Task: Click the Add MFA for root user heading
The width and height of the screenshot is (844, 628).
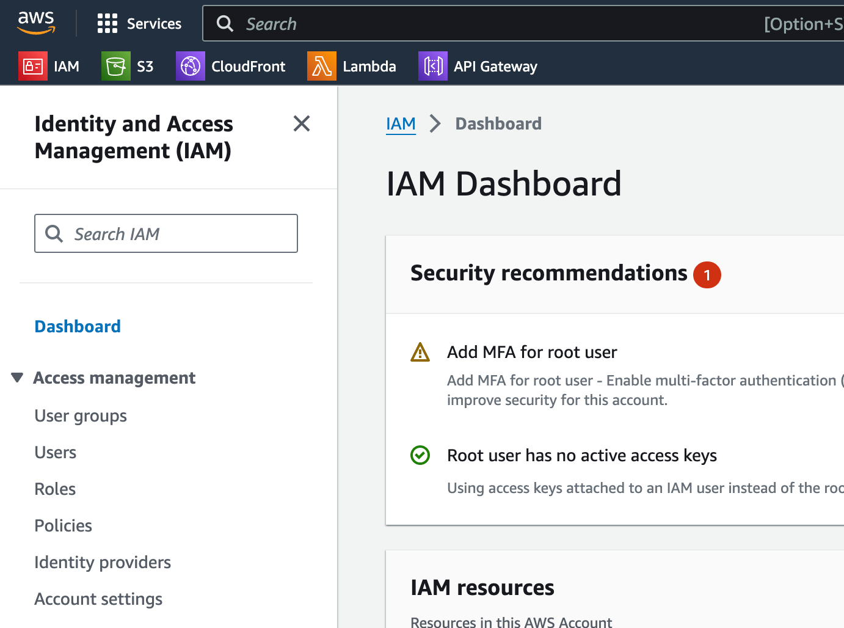Action: [532, 352]
